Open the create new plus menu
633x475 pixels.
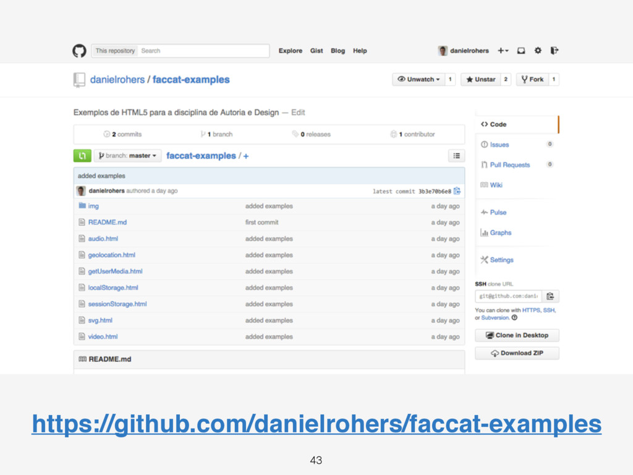coord(503,51)
